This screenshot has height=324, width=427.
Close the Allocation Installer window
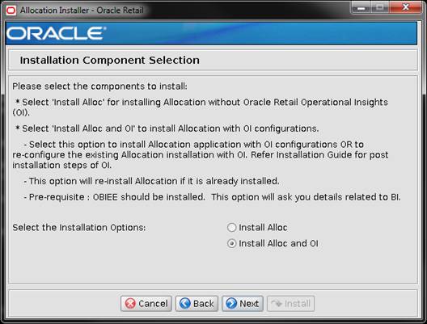[x=406, y=7]
